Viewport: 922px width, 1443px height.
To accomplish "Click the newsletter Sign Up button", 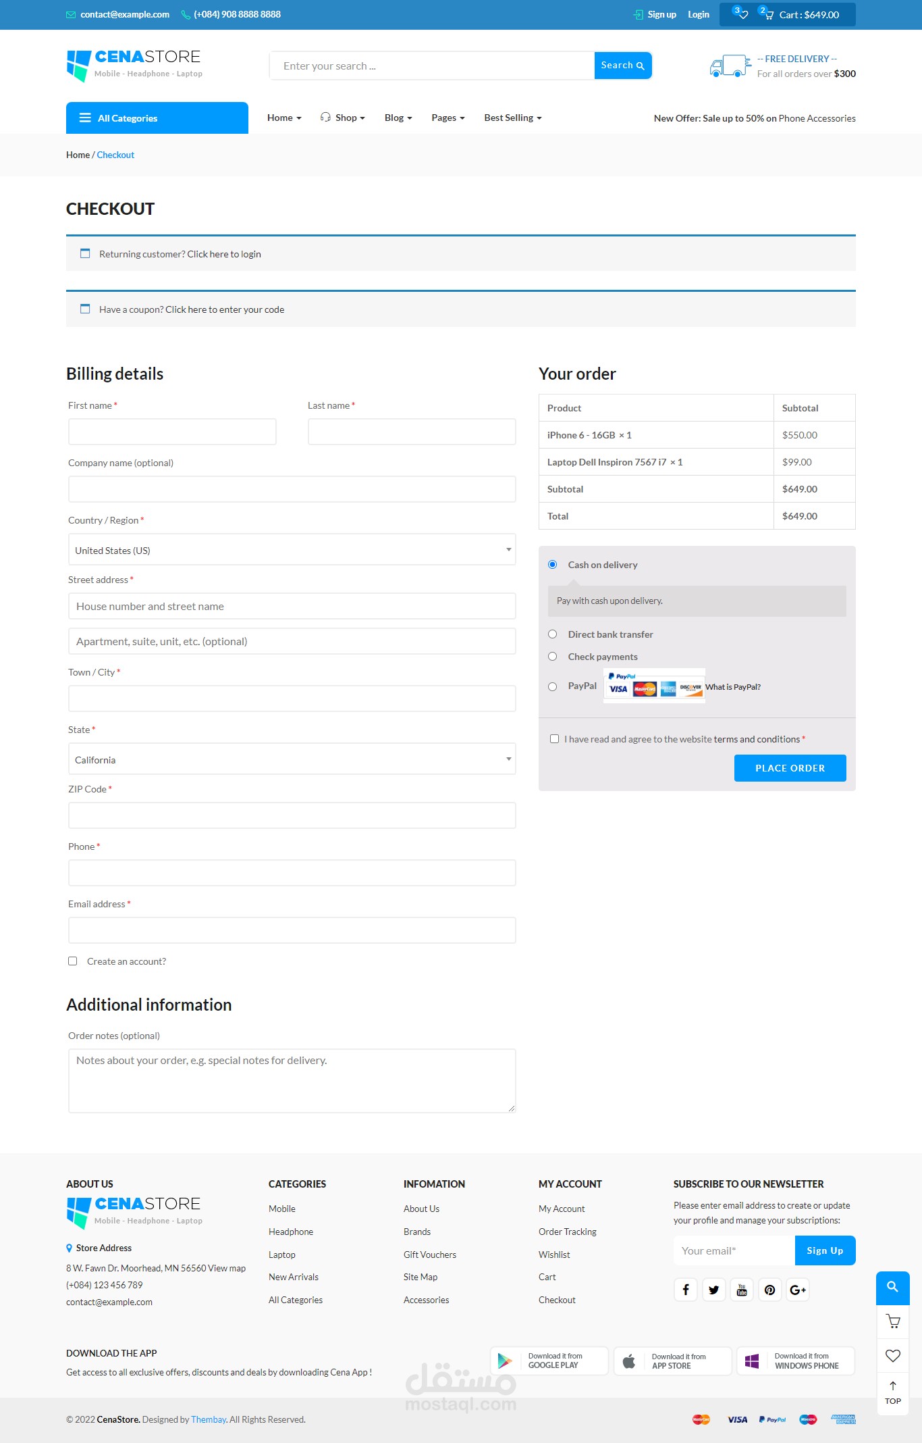I will 825,1250.
